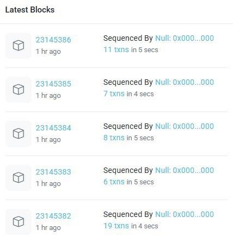Open Null sequencer address for block 23145386
Screen dimensions: 233x236
[x=185, y=38]
